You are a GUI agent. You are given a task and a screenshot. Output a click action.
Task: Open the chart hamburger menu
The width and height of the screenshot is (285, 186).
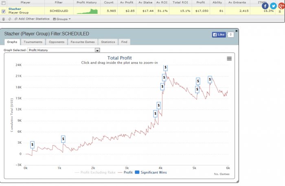(229, 59)
